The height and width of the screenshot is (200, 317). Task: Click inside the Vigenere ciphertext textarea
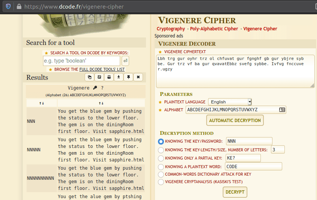pyautogui.click(x=235, y=71)
